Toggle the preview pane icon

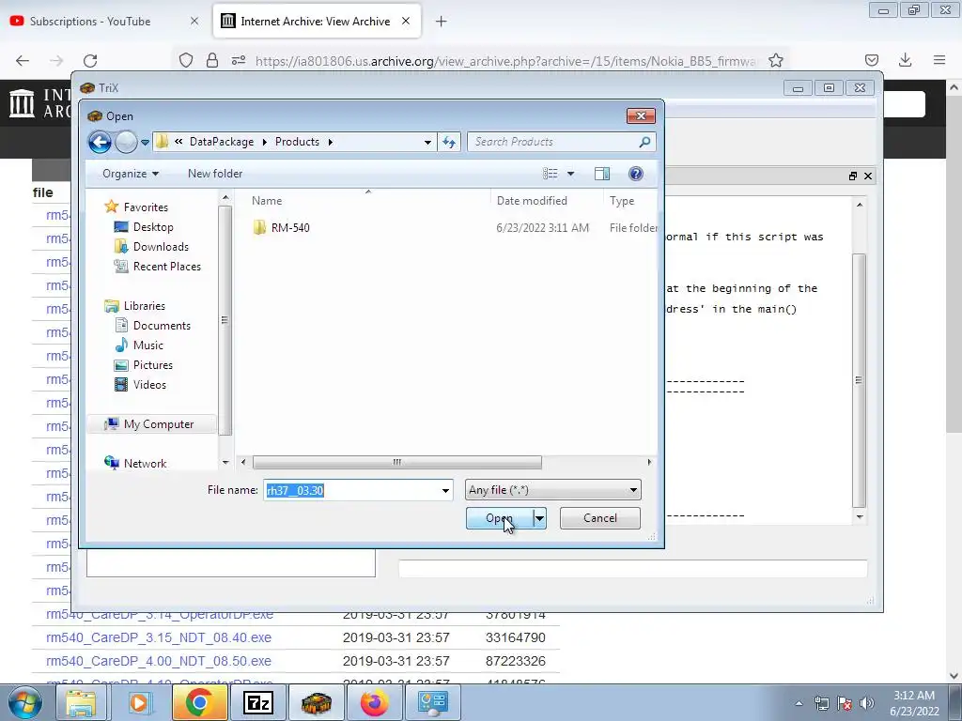pos(602,174)
